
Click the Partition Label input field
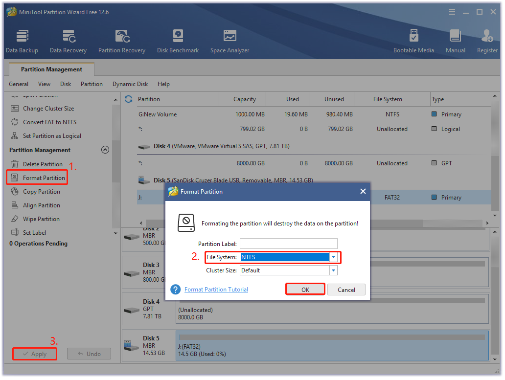[x=289, y=244]
